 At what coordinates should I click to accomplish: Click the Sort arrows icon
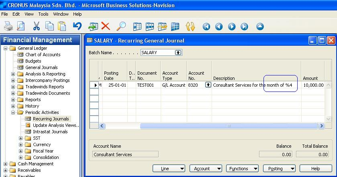(190, 26)
